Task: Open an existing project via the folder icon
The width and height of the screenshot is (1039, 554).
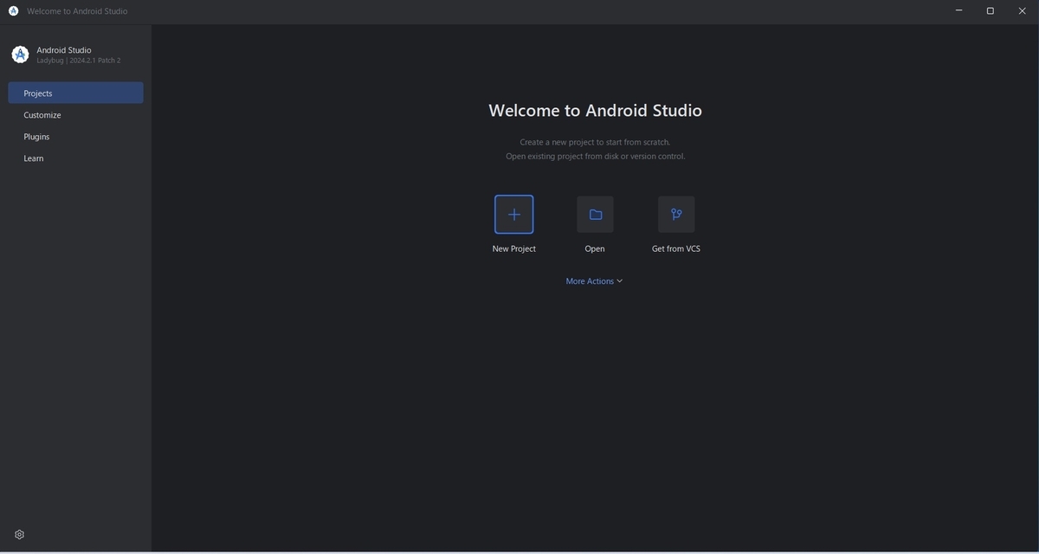Action: (595, 214)
